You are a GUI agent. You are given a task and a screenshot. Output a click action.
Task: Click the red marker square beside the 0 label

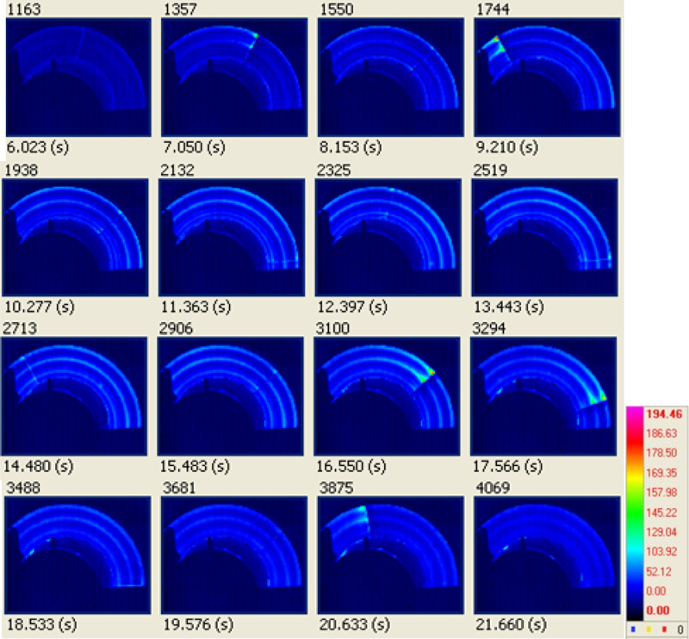pos(664,629)
